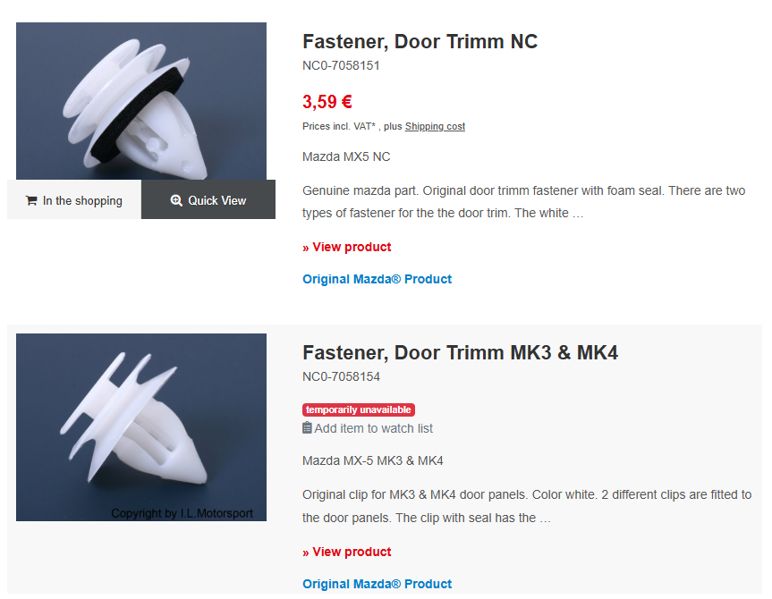This screenshot has width=772, height=599.
Task: Click the "Mazda MX5 NC" model text
Action: click(x=346, y=156)
